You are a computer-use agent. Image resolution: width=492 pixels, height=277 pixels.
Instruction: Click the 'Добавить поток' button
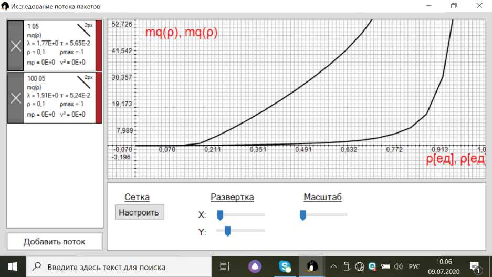pos(55,241)
